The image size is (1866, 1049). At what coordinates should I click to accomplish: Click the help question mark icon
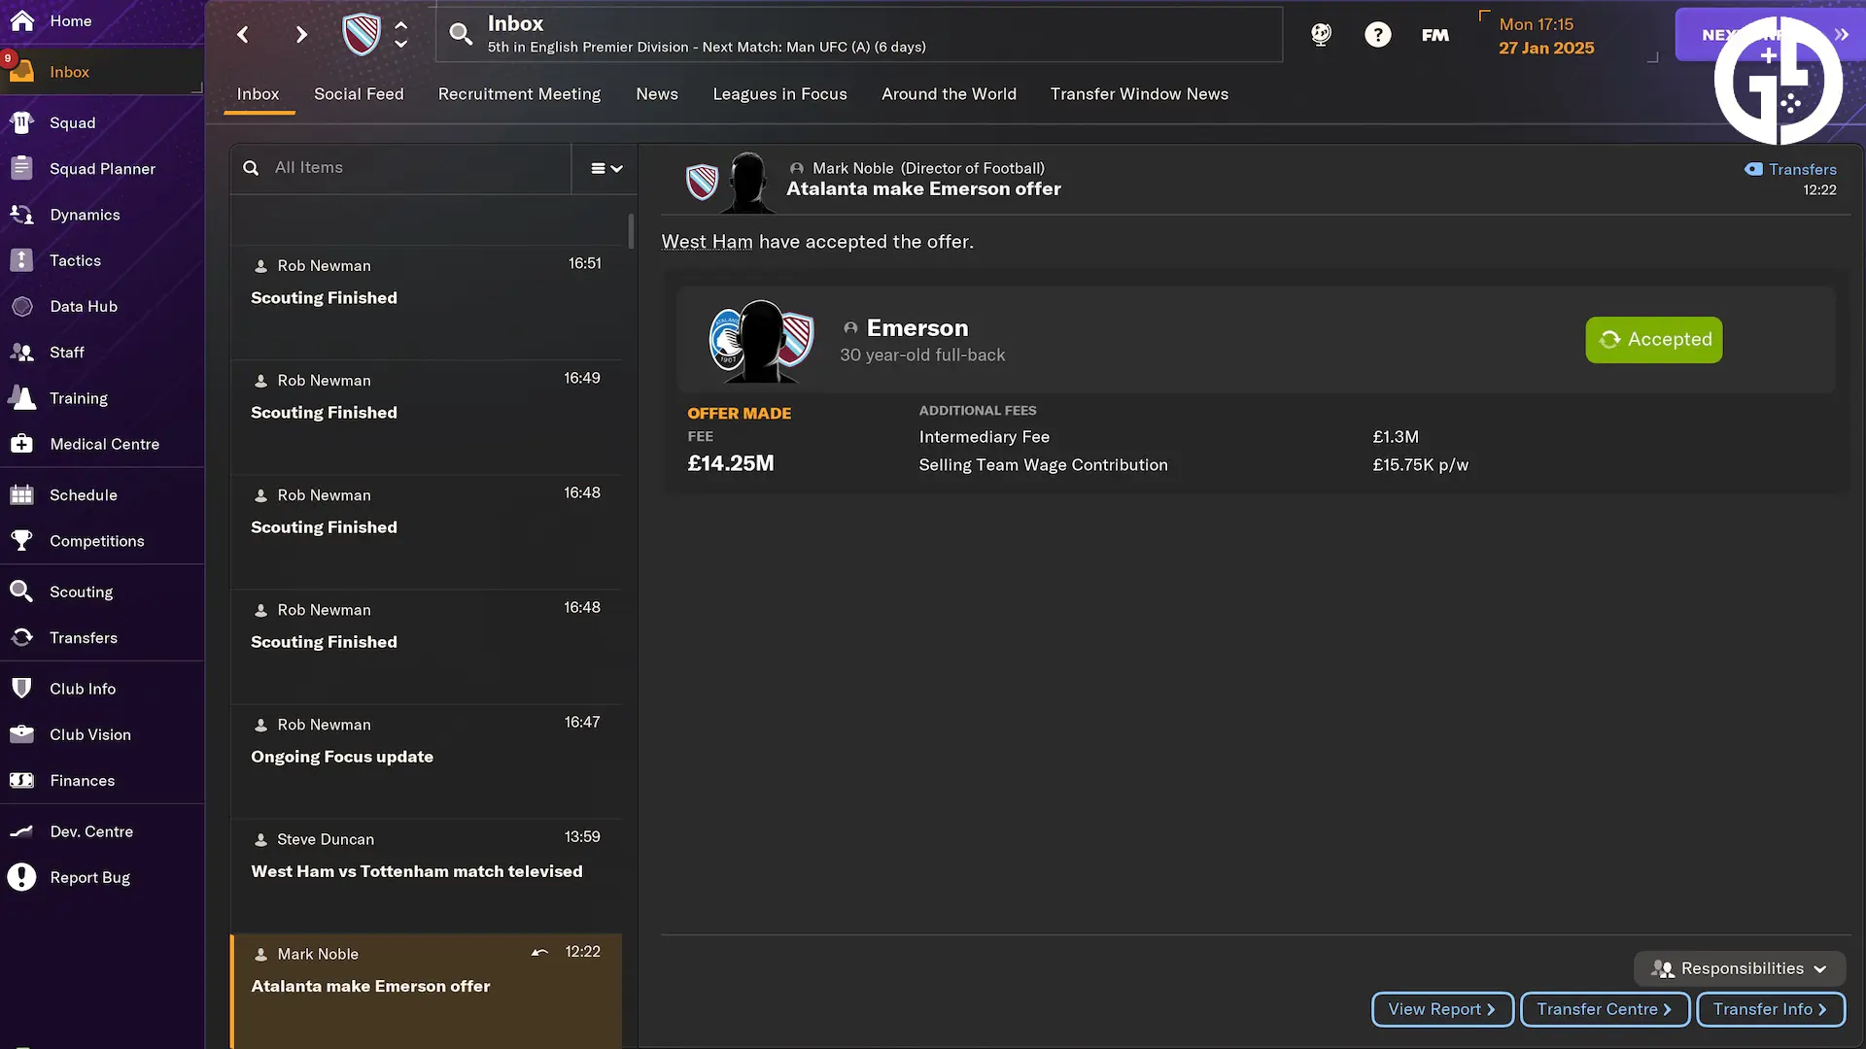click(x=1376, y=35)
